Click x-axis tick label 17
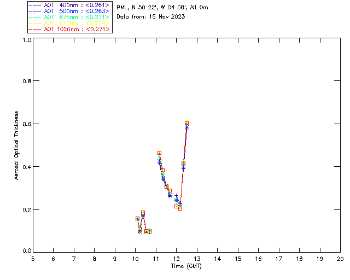 coord(279,259)
